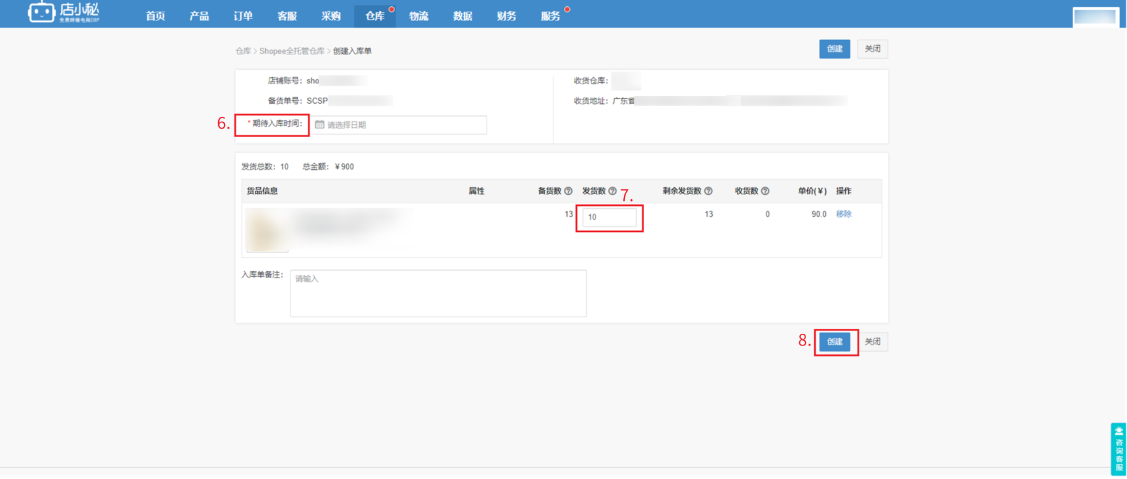1127x479 pixels.
Task: Click the 店小秘 robot logo
Action: 42,12
